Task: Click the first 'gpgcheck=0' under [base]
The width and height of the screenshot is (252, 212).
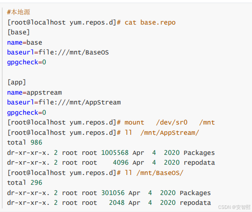Action: click(x=27, y=62)
